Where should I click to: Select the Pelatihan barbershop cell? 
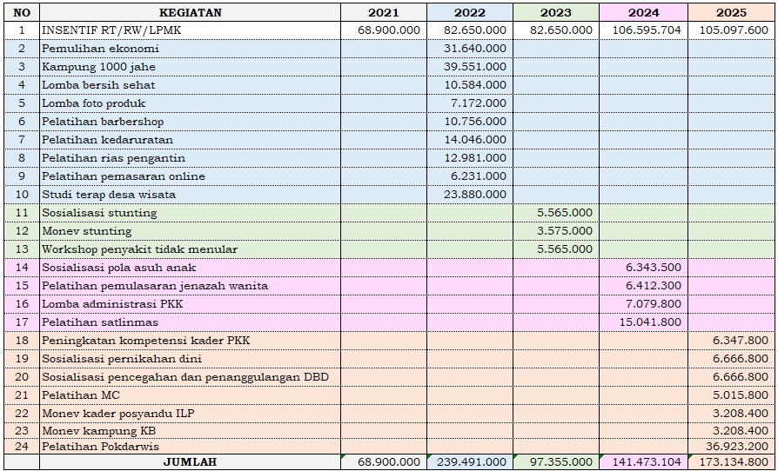click(190, 122)
